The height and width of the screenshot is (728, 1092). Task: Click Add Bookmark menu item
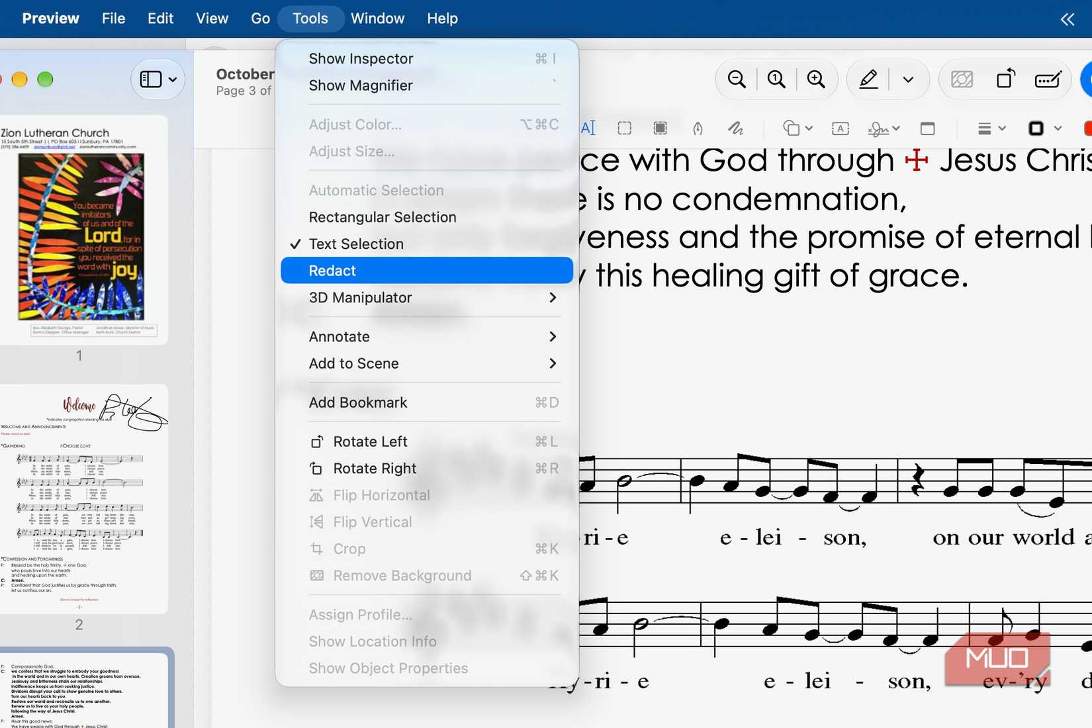(x=427, y=402)
